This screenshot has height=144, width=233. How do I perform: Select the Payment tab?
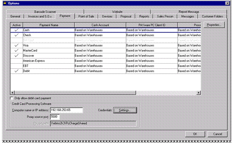(65, 16)
